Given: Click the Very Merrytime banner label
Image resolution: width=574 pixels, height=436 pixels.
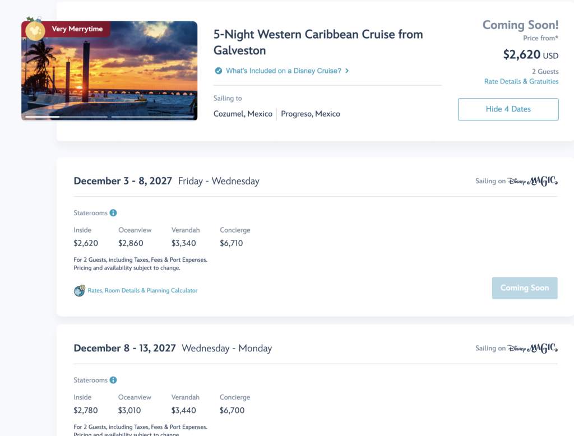Looking at the screenshot, I should 77,29.
